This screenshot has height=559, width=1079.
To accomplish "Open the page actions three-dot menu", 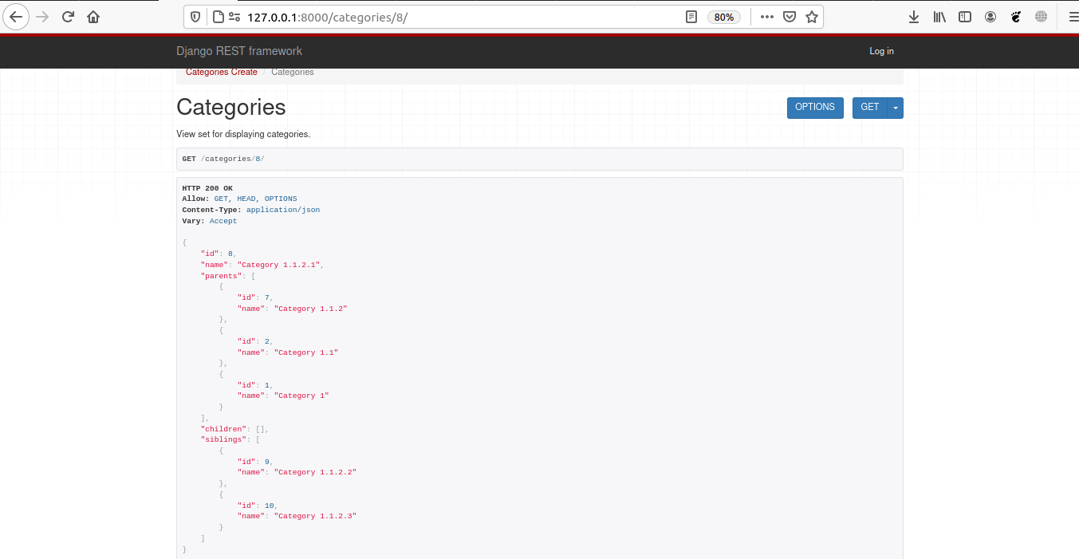I will click(x=766, y=17).
